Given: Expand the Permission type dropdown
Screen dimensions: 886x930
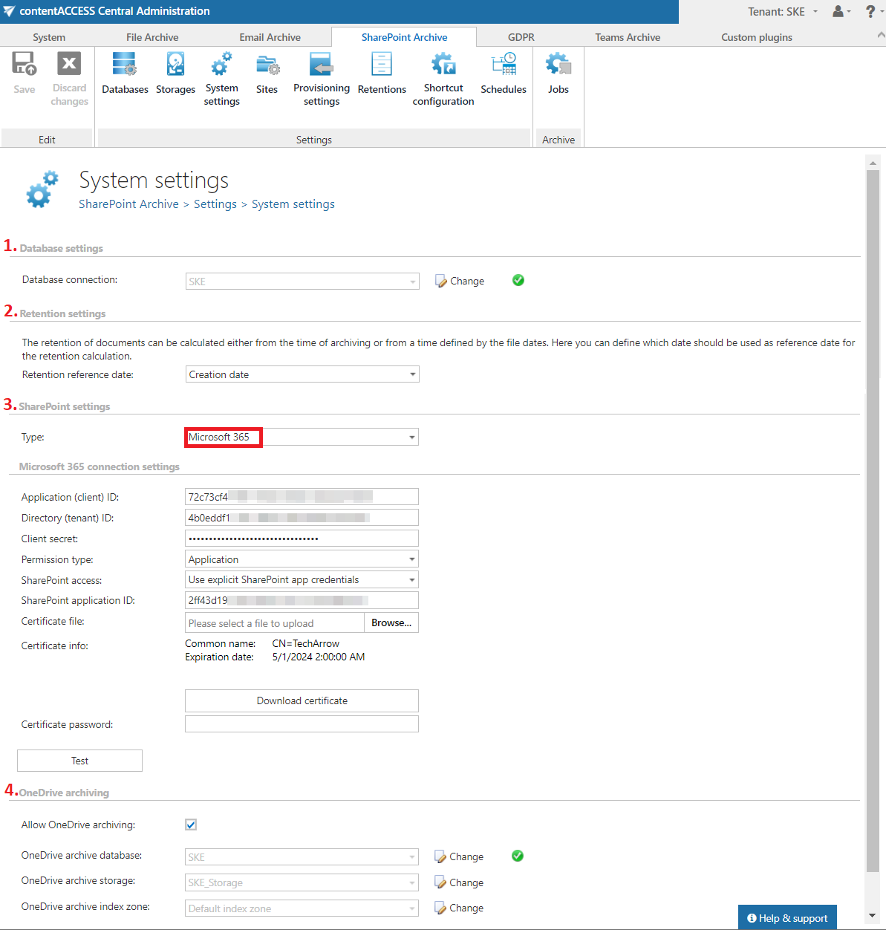Looking at the screenshot, I should [411, 559].
